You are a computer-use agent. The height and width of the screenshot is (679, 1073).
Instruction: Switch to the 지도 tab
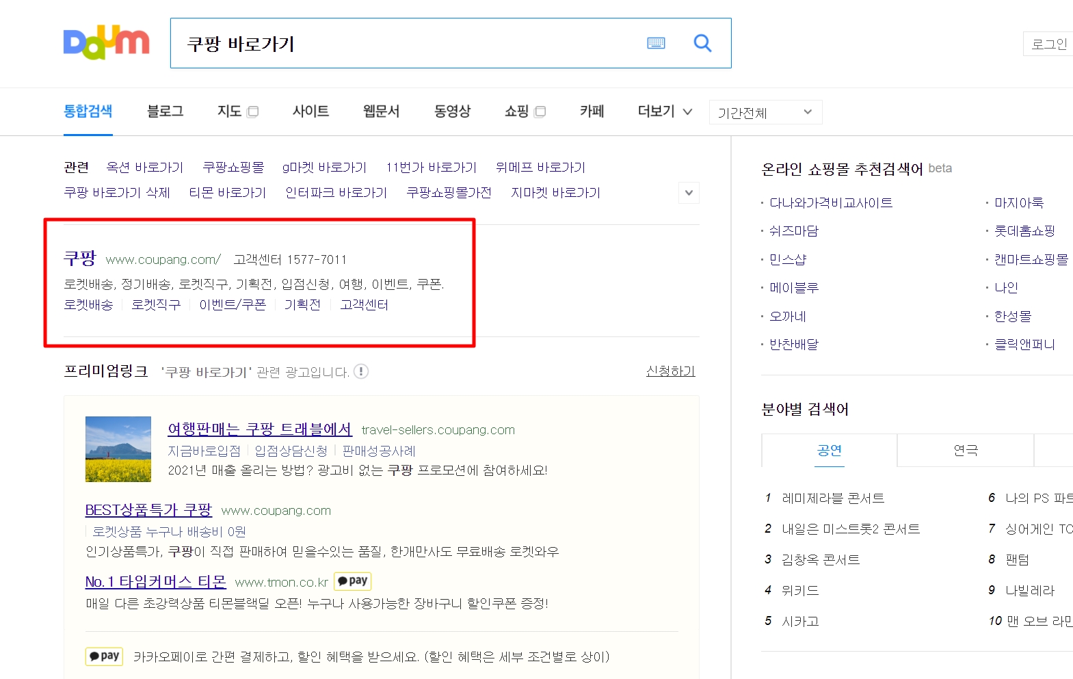coord(229,111)
